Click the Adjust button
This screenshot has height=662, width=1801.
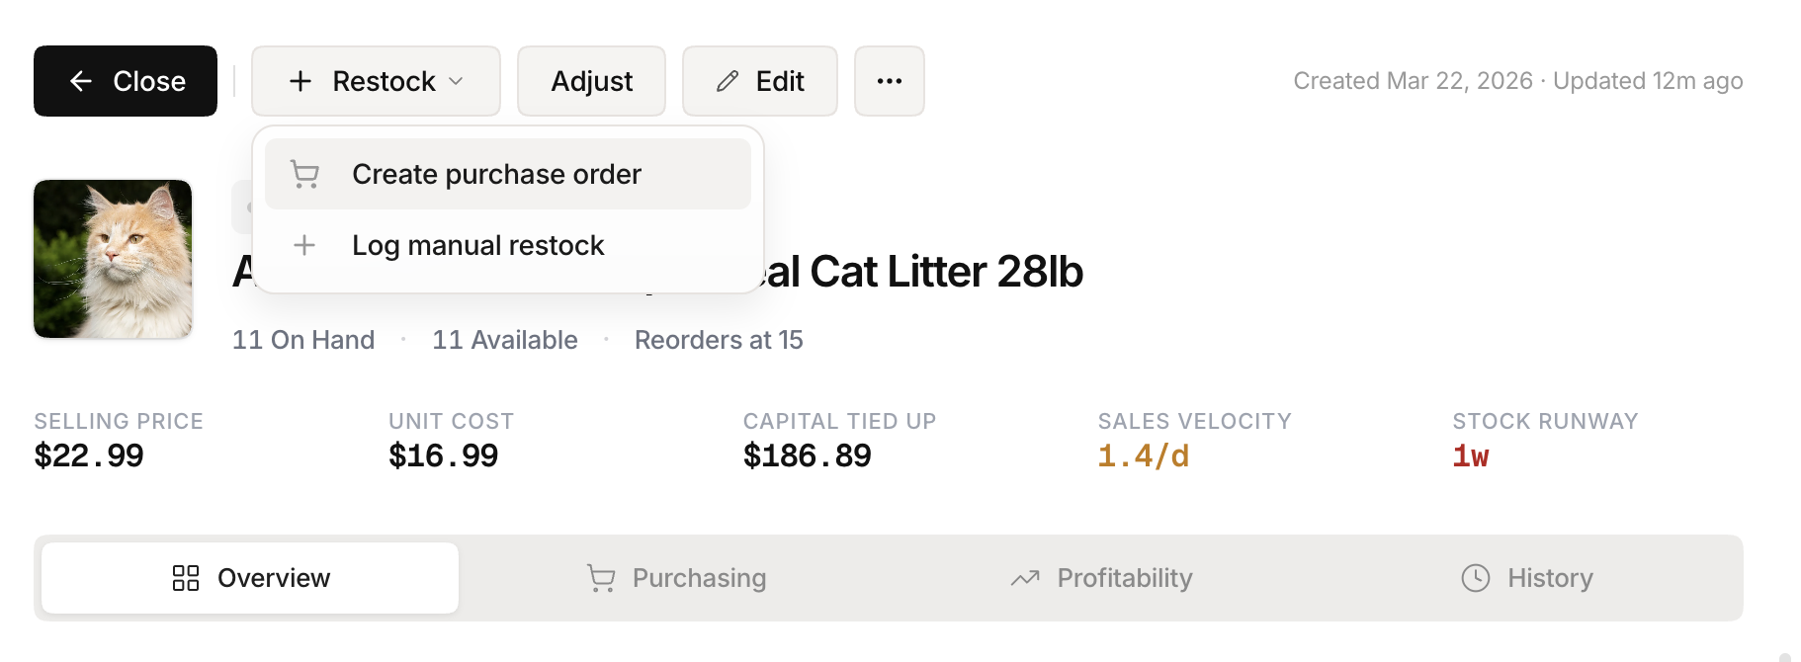tap(591, 81)
